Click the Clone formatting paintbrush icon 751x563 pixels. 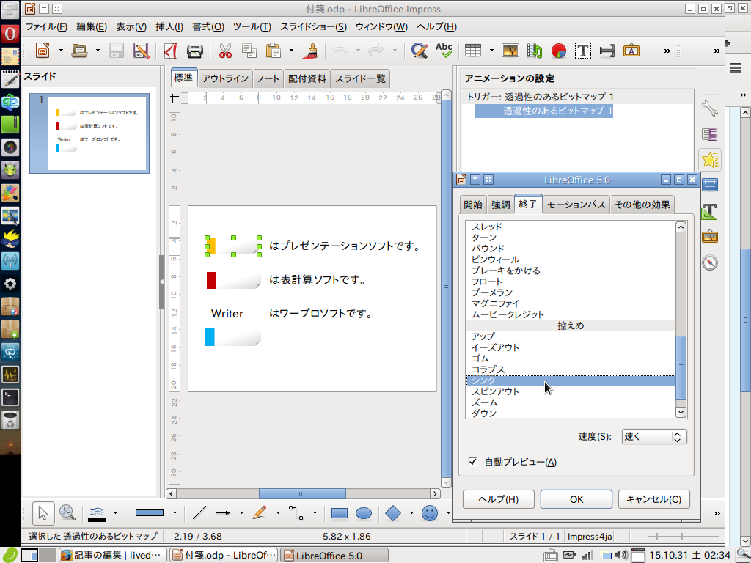coord(311,51)
